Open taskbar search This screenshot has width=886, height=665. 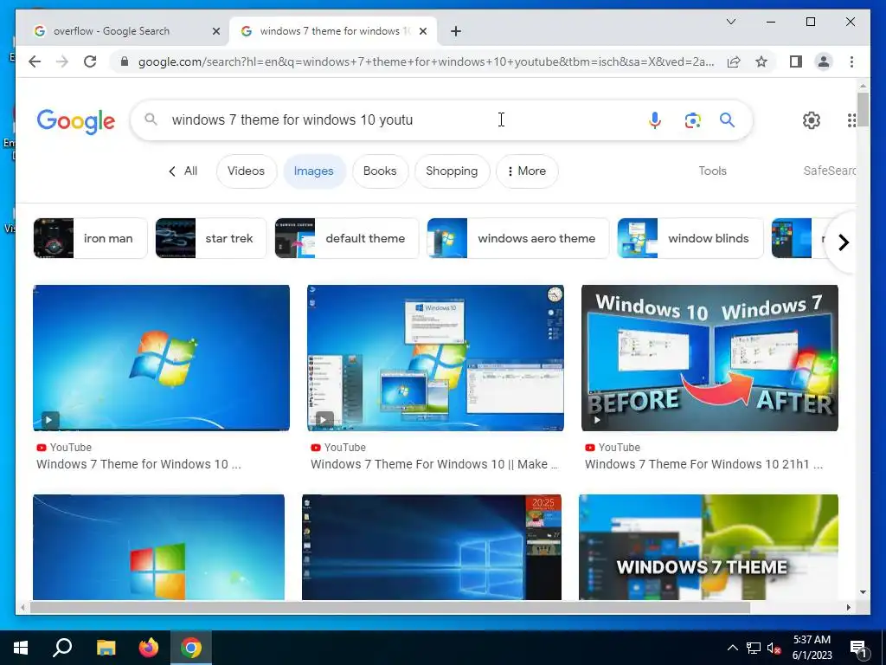(62, 648)
